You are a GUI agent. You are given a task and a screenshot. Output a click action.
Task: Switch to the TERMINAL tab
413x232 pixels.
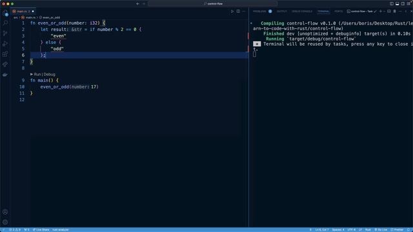[323, 12]
